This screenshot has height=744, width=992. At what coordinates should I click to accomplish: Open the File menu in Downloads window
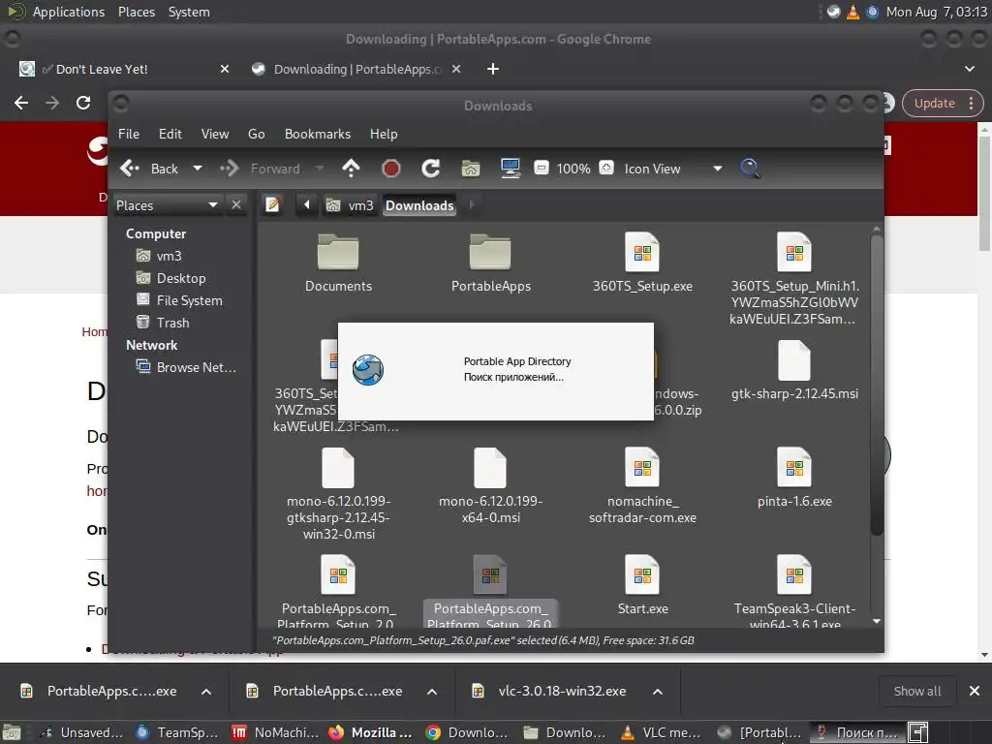[129, 134]
